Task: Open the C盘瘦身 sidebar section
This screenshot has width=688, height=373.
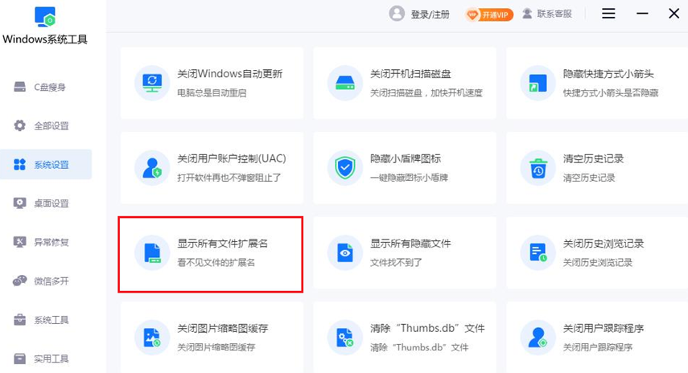Action: coord(46,88)
